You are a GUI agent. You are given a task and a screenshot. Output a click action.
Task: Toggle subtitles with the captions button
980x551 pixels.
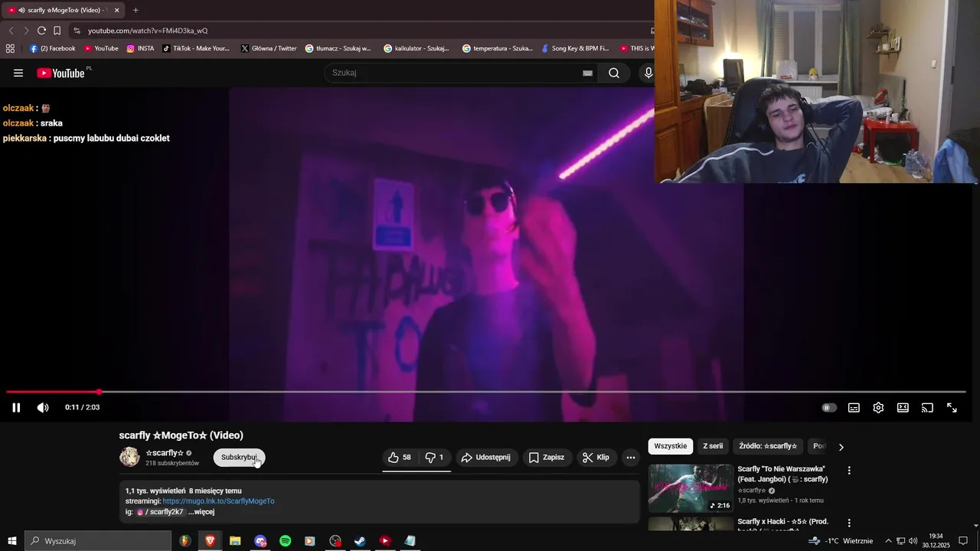point(854,407)
